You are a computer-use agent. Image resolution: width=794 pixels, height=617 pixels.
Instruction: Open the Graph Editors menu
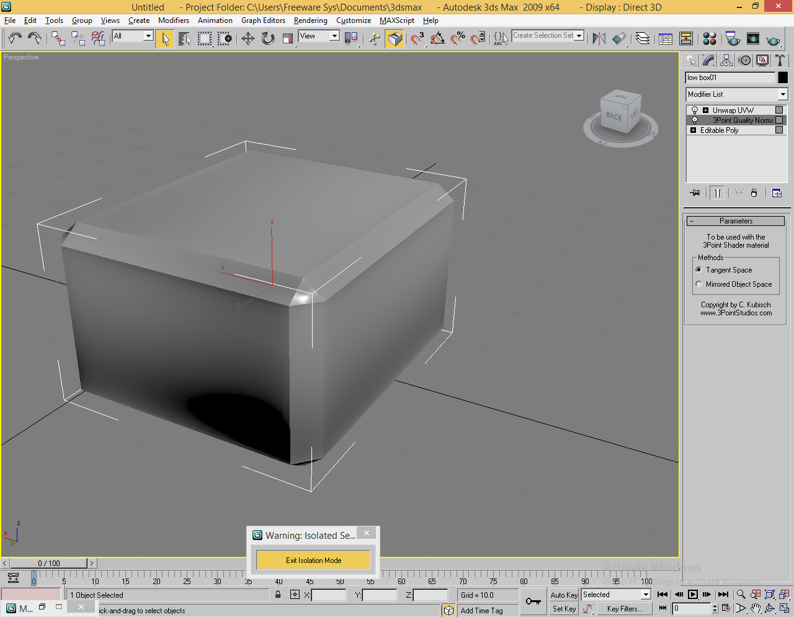[x=263, y=20]
